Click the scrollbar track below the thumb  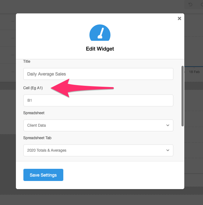click(182, 144)
